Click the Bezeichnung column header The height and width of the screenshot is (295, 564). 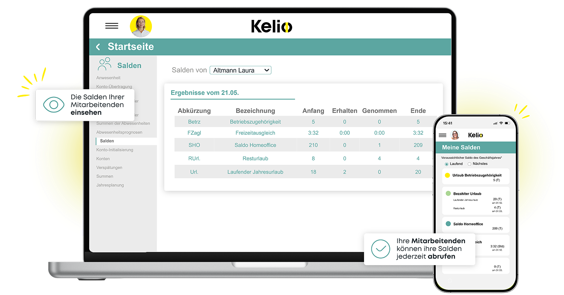(x=255, y=111)
